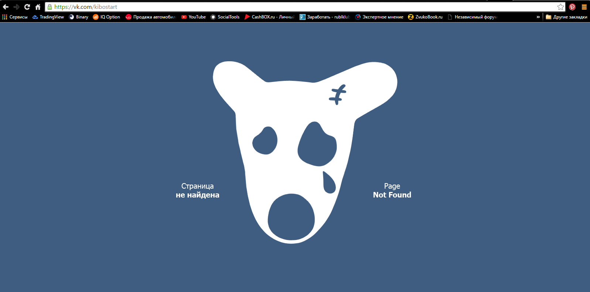The height and width of the screenshot is (292, 590).
Task: Open the CashBOX.ru bookmark
Action: (x=269, y=17)
